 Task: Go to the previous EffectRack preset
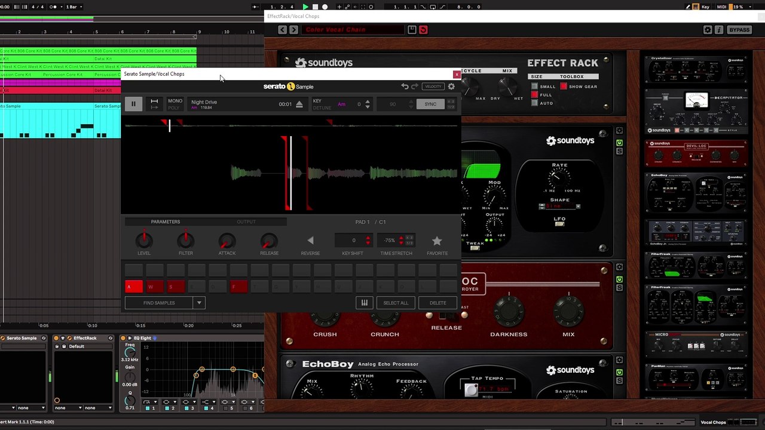click(x=283, y=30)
